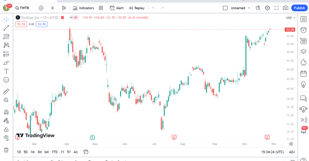
Task: Select the YTD time range
Action: (54, 152)
